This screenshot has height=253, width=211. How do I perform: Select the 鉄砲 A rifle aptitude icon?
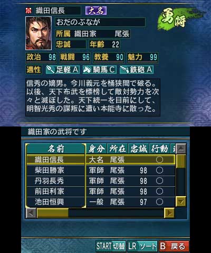[124, 70]
